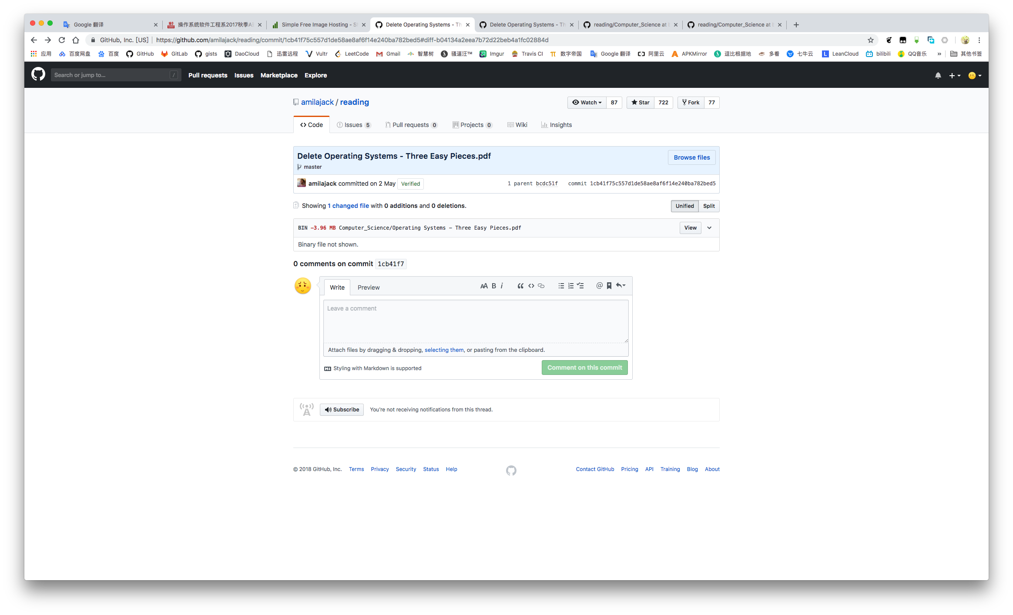Click the Comment on this commit button

(585, 368)
